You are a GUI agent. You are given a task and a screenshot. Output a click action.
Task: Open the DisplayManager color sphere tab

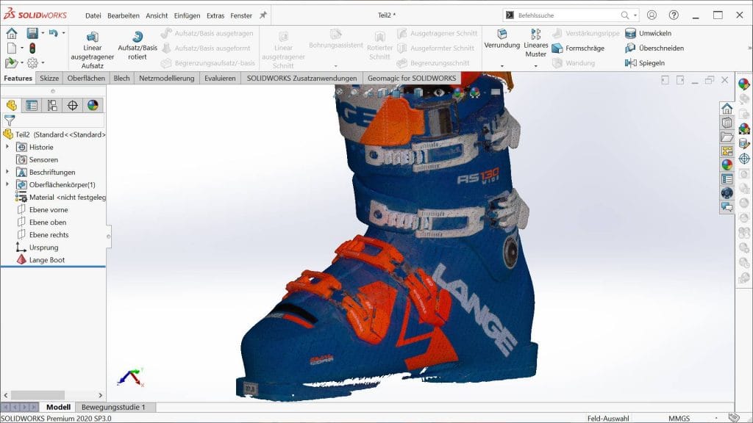coord(93,105)
